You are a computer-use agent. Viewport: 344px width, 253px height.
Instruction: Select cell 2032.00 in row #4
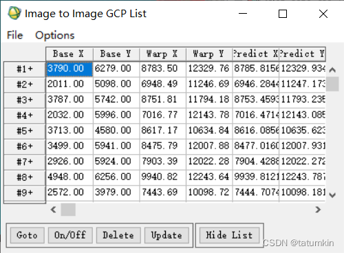tap(69, 115)
